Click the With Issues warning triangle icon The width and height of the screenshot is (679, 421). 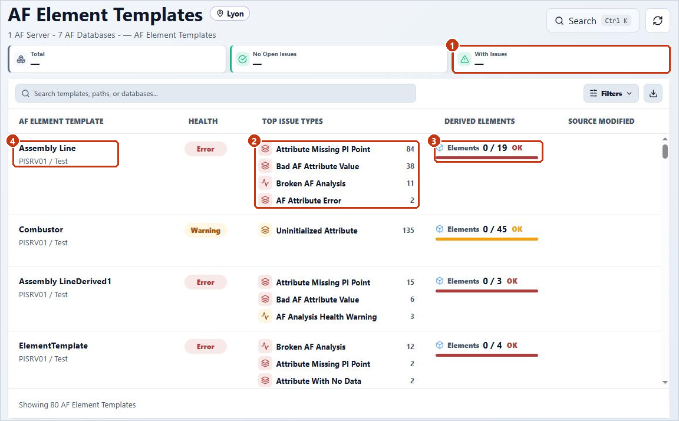464,60
